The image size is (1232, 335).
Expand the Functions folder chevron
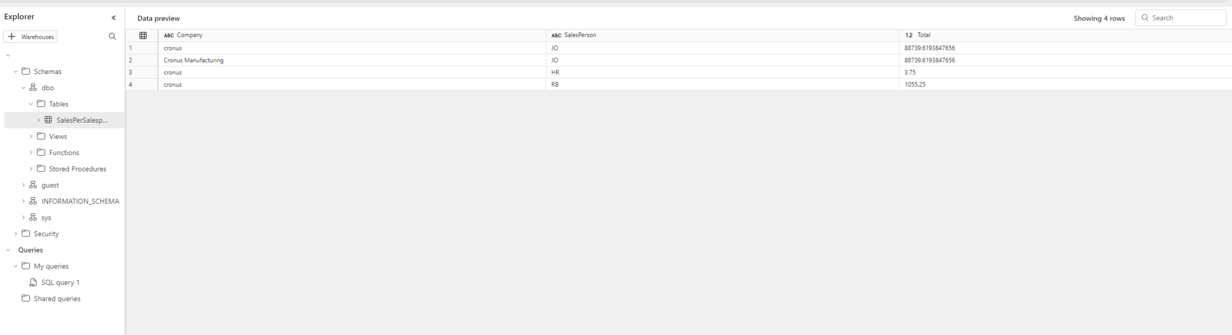tap(31, 153)
